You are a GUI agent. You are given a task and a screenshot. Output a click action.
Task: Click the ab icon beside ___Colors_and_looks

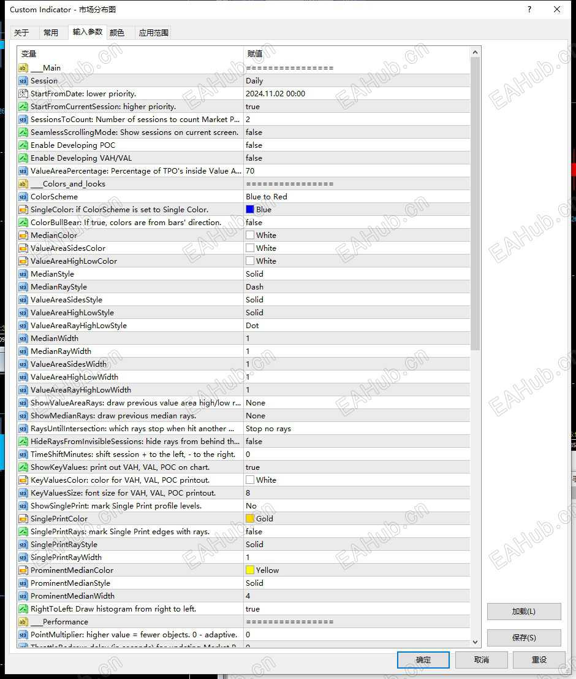pyautogui.click(x=23, y=183)
